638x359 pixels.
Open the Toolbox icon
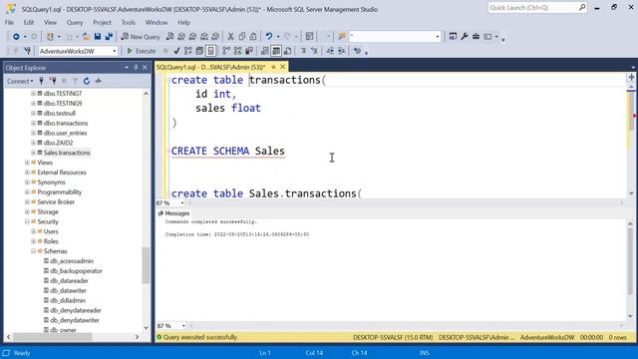pyautogui.click(x=476, y=37)
